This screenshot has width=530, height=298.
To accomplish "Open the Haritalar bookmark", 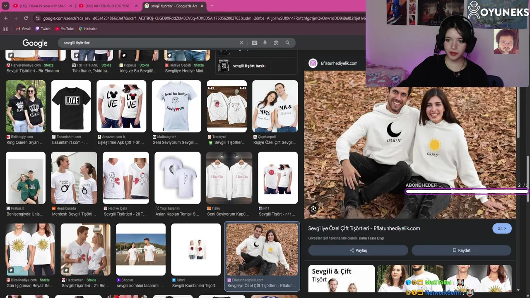I will [x=87, y=29].
